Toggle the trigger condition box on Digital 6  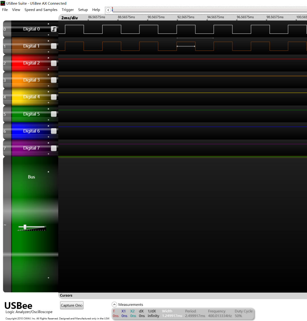(54, 131)
